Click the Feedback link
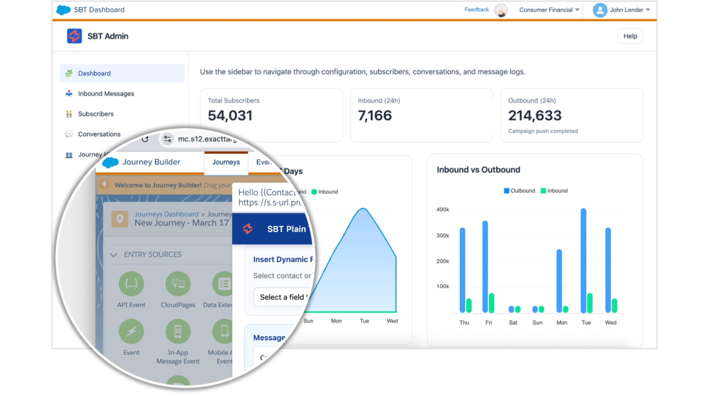The height and width of the screenshot is (396, 705). pos(476,9)
